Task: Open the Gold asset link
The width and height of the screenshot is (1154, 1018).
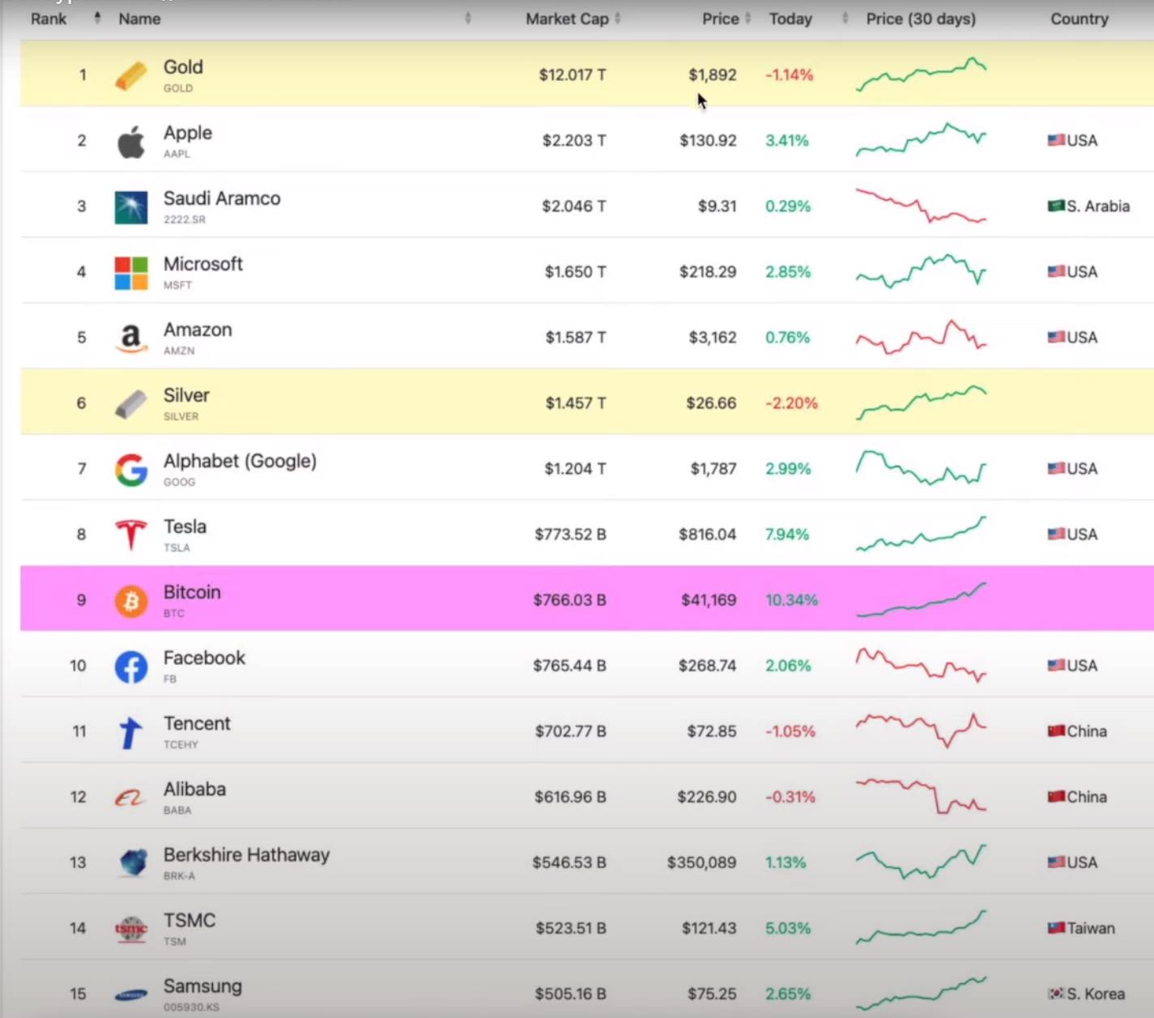Action: [183, 67]
